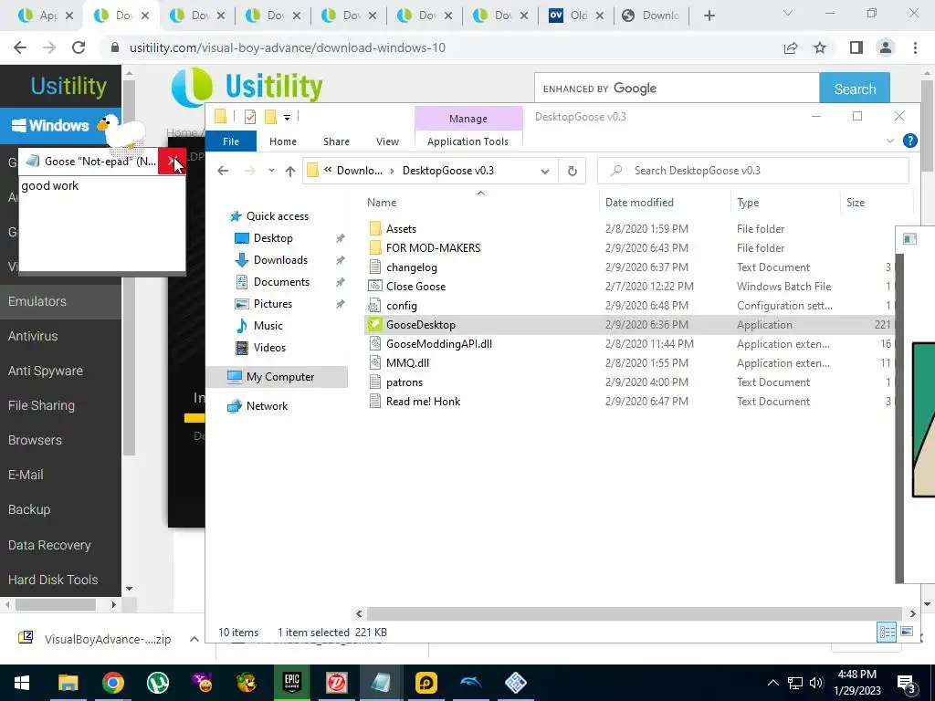Open uTorrent taskbar icon
The width and height of the screenshot is (935, 701).
click(157, 683)
